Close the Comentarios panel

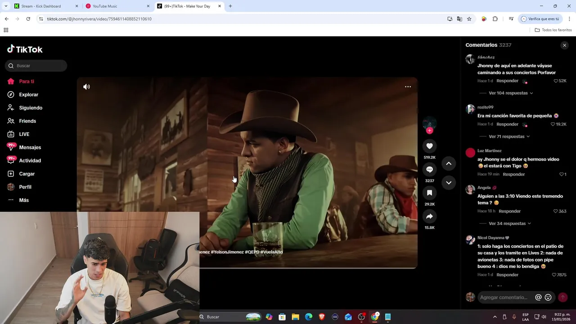(564, 45)
